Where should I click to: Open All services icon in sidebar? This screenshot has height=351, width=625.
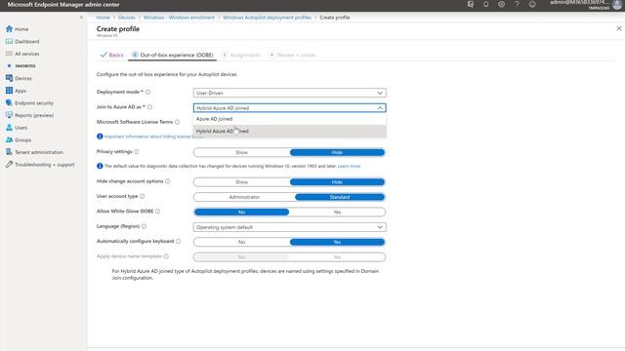point(9,54)
